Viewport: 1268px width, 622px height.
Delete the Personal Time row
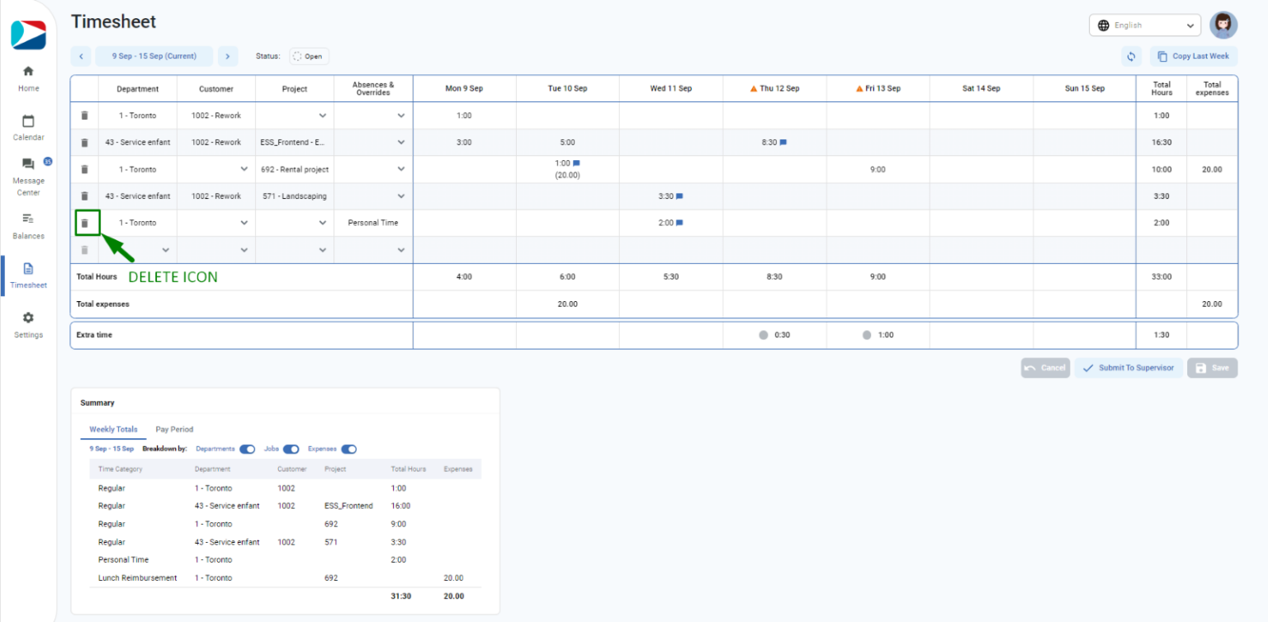[x=84, y=223]
